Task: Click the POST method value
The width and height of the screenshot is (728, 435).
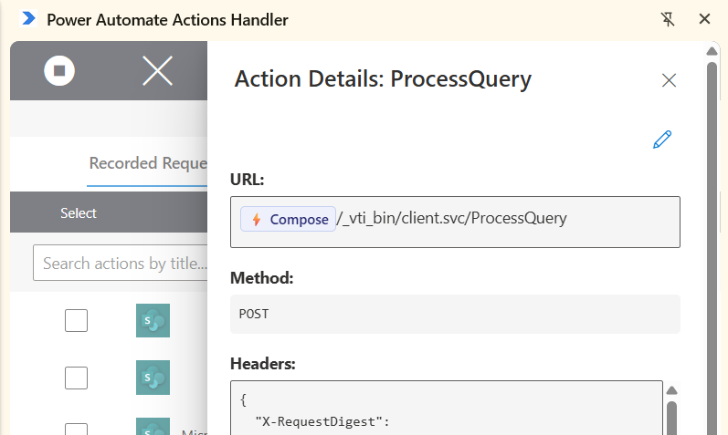Action: click(x=254, y=314)
